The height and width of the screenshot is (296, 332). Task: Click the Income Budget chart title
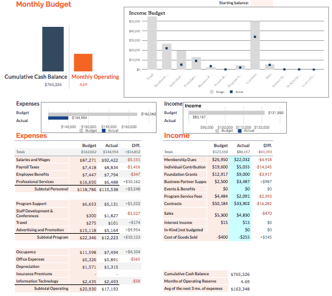(x=147, y=13)
